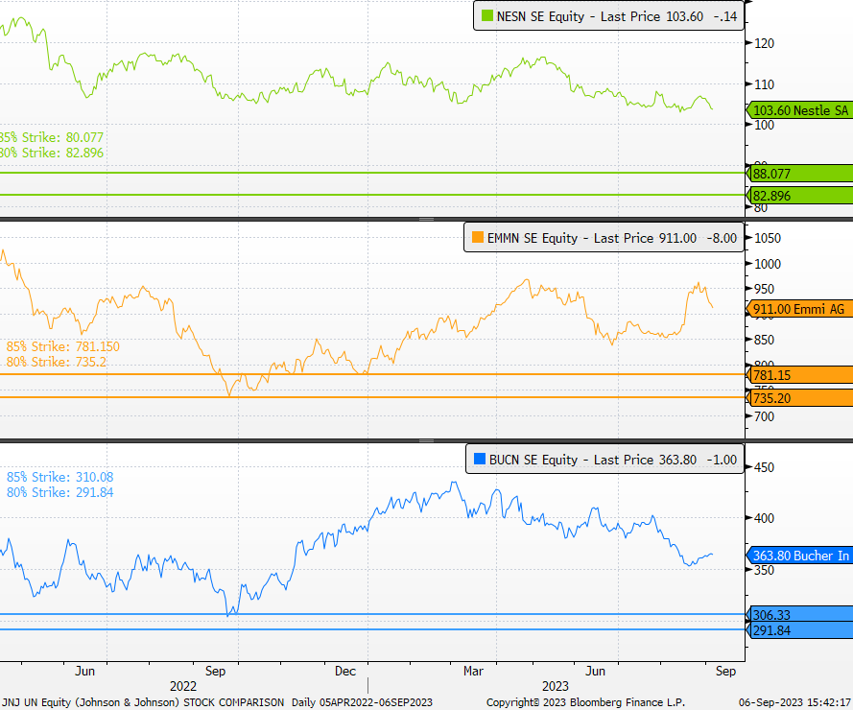Click the blue 306.33 axis price tag
The width and height of the screenshot is (853, 710).
[x=799, y=615]
